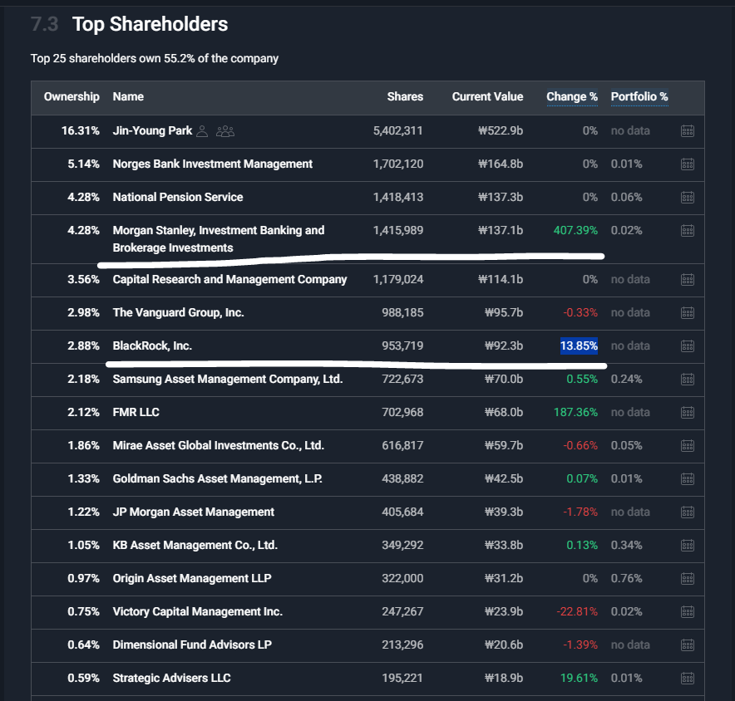This screenshot has width=735, height=701.
Task: Open calendar icon in BlackRock, Inc. row
Action: pos(687,346)
